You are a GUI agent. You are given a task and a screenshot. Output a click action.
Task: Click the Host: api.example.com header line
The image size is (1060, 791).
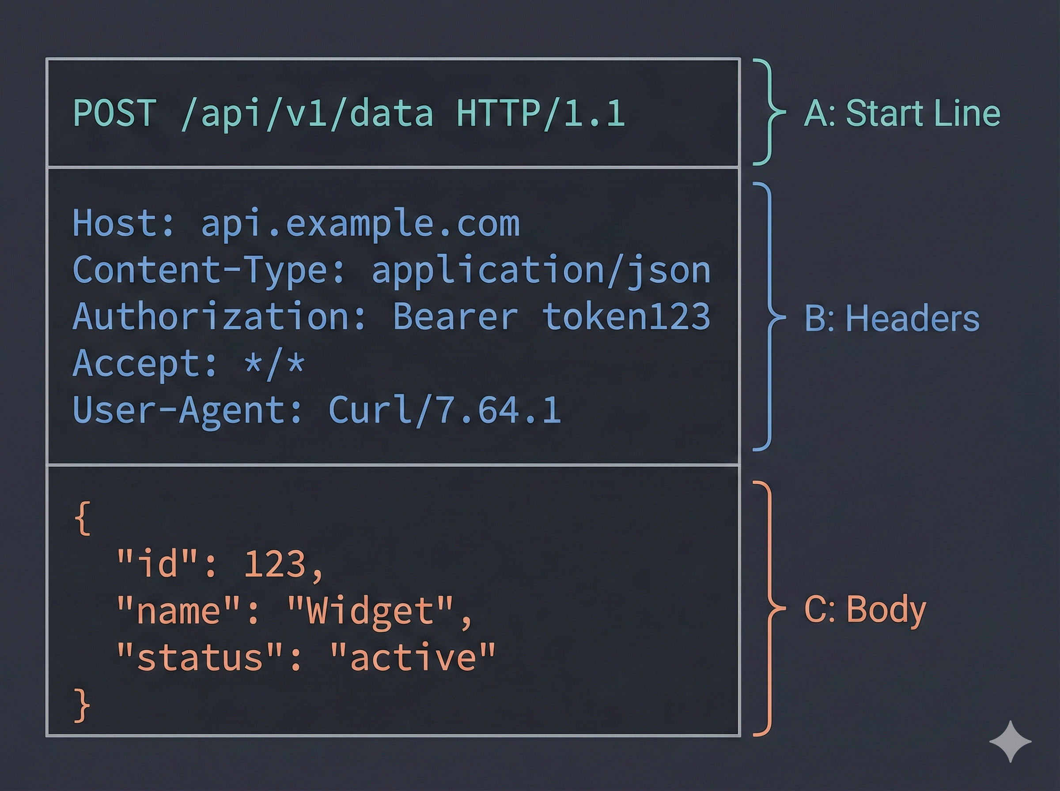tap(296, 224)
